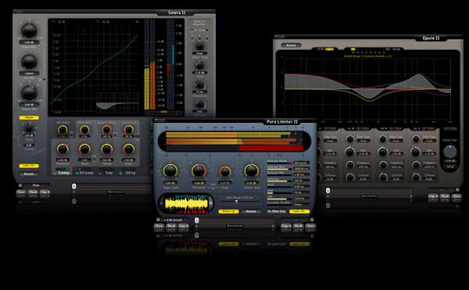Open the Release Mode Advanced selector
The image size is (469, 290).
click(x=301, y=163)
